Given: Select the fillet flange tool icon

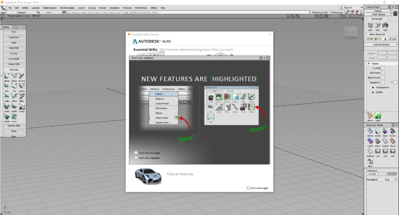Looking at the screenshot, I should click(22, 96).
